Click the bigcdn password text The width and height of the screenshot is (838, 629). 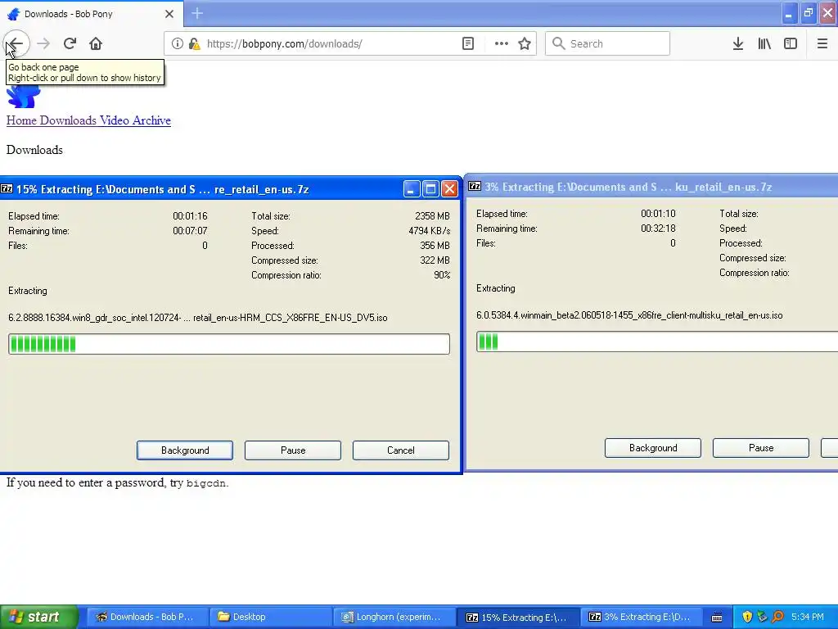tap(205, 483)
